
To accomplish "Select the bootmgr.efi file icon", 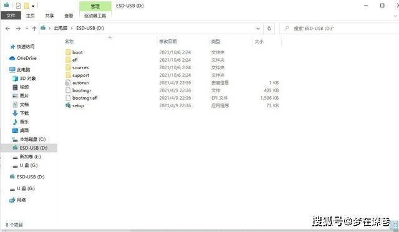I will [68, 98].
